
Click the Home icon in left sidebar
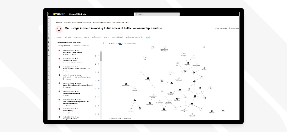tap(48, 23)
